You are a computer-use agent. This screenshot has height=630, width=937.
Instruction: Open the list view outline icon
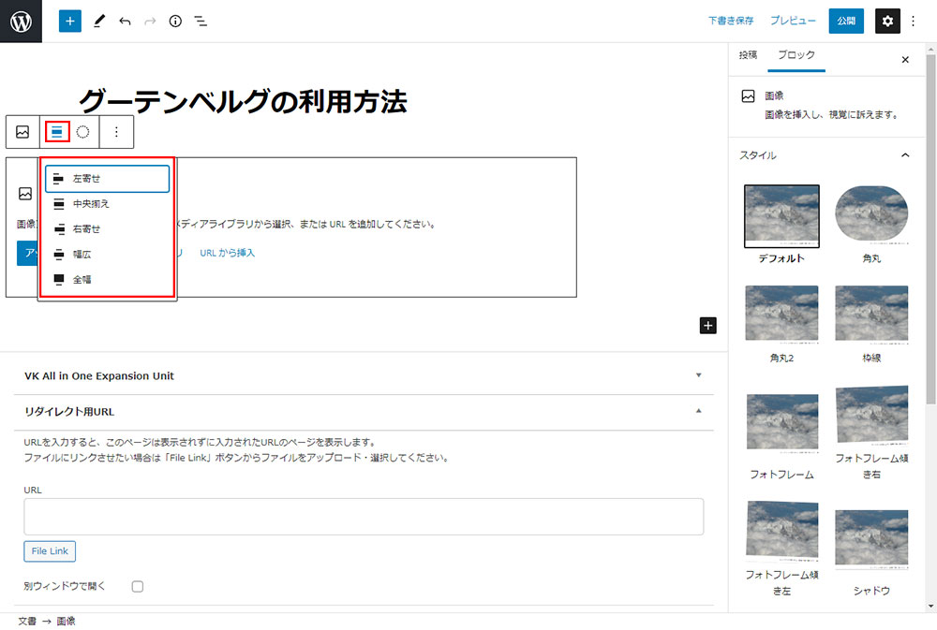(x=201, y=21)
